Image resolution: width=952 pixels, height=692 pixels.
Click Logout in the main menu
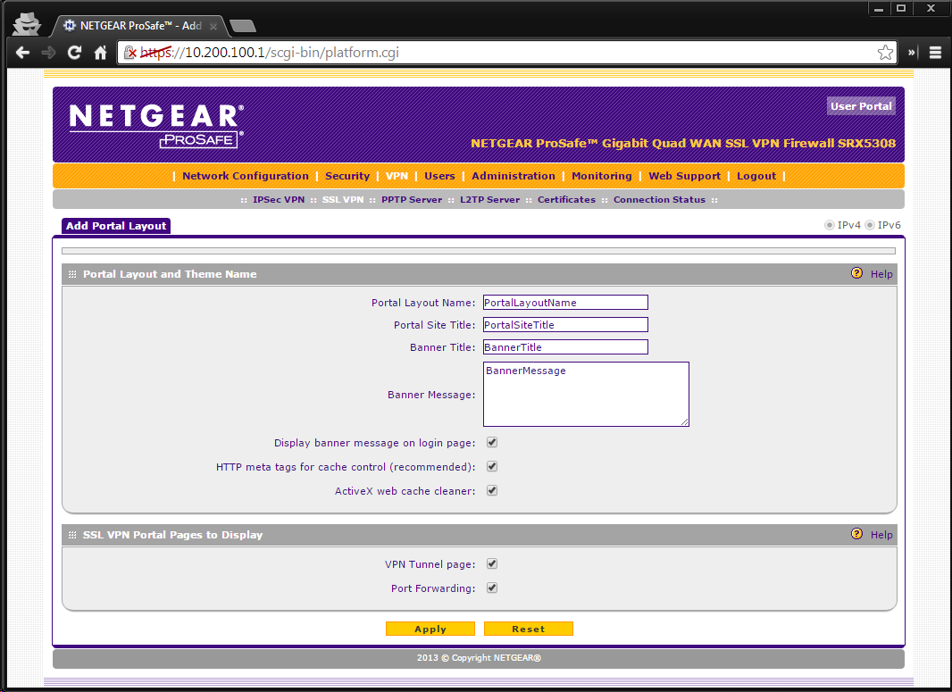pos(756,176)
